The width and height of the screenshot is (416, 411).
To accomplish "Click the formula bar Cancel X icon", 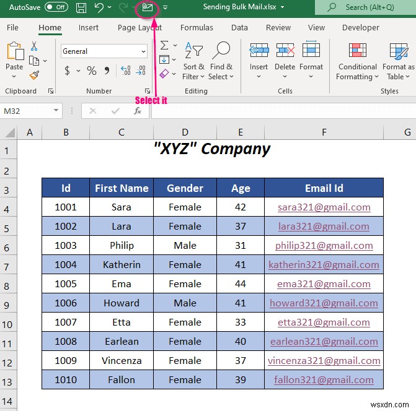I will click(x=93, y=111).
